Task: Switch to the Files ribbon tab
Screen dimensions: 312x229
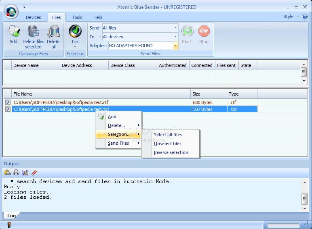Action: 57,17
